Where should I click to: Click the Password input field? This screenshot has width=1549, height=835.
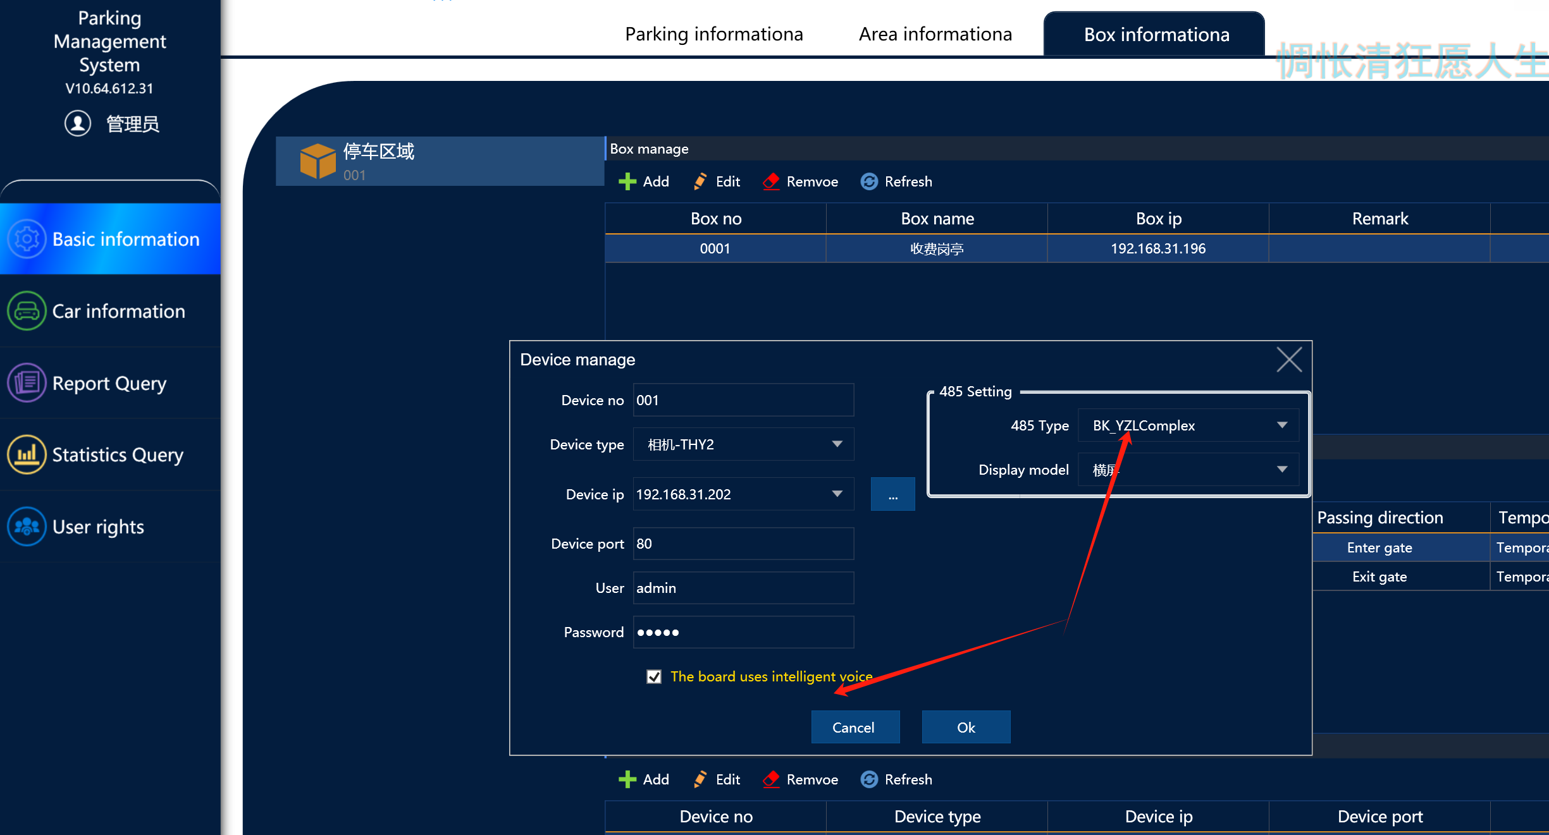click(743, 632)
